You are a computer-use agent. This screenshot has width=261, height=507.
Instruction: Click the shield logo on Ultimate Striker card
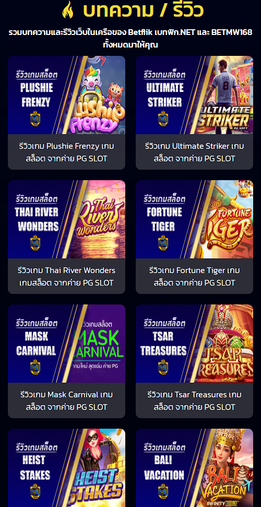click(163, 119)
